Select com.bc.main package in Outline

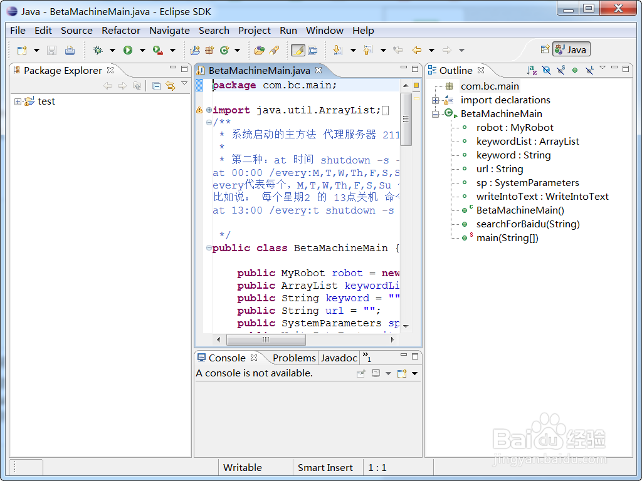click(x=490, y=86)
